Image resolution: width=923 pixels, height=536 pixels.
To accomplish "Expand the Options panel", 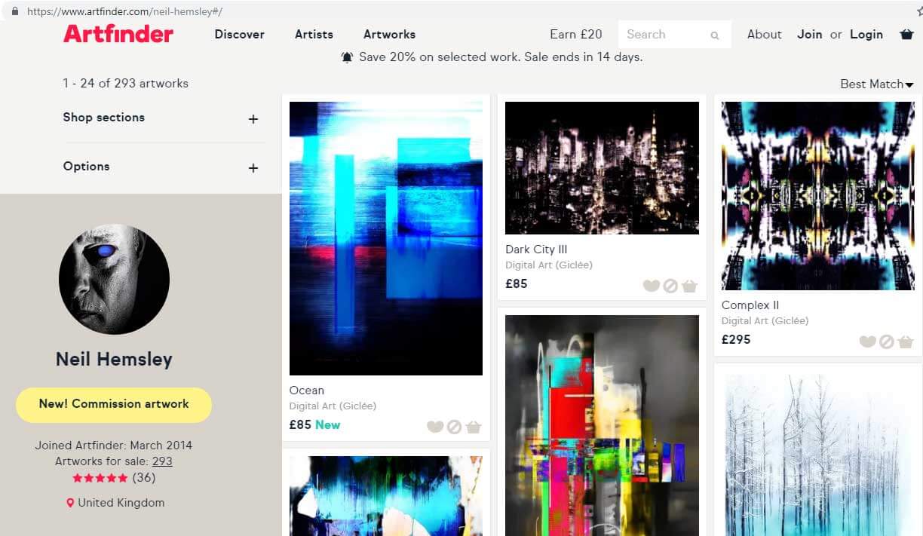I will [x=164, y=167].
